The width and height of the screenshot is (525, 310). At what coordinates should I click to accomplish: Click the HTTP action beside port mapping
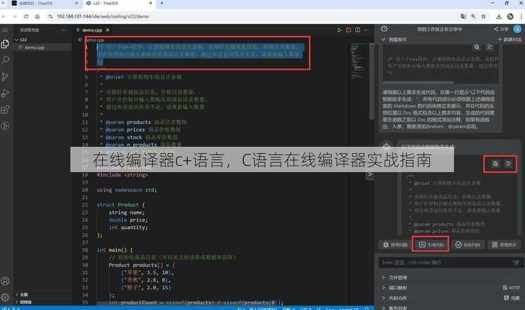pyautogui.click(x=511, y=288)
